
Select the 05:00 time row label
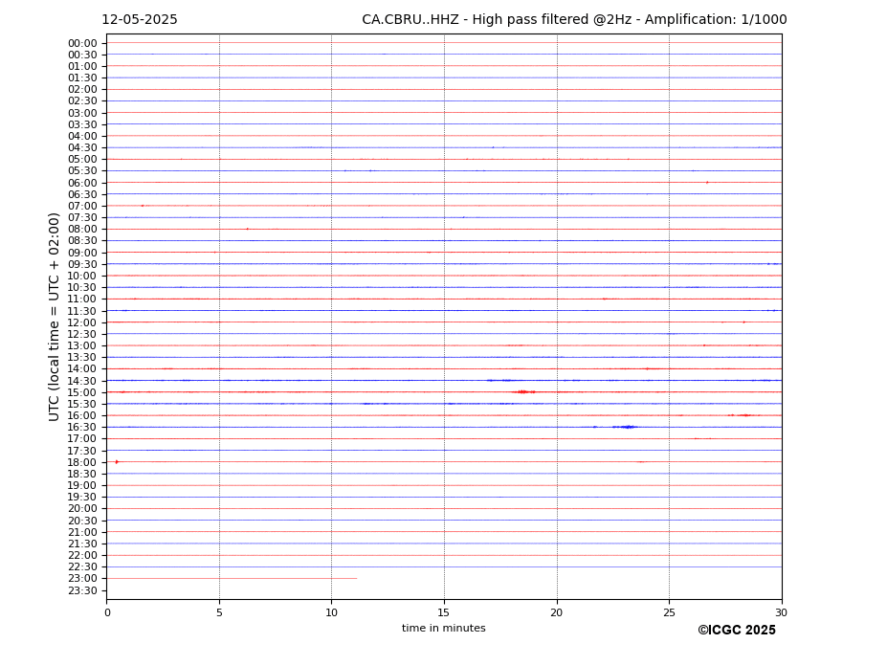click(x=82, y=160)
